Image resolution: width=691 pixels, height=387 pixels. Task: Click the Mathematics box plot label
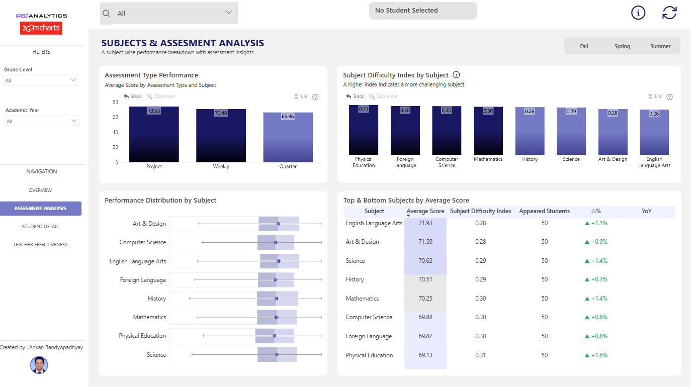coord(149,317)
